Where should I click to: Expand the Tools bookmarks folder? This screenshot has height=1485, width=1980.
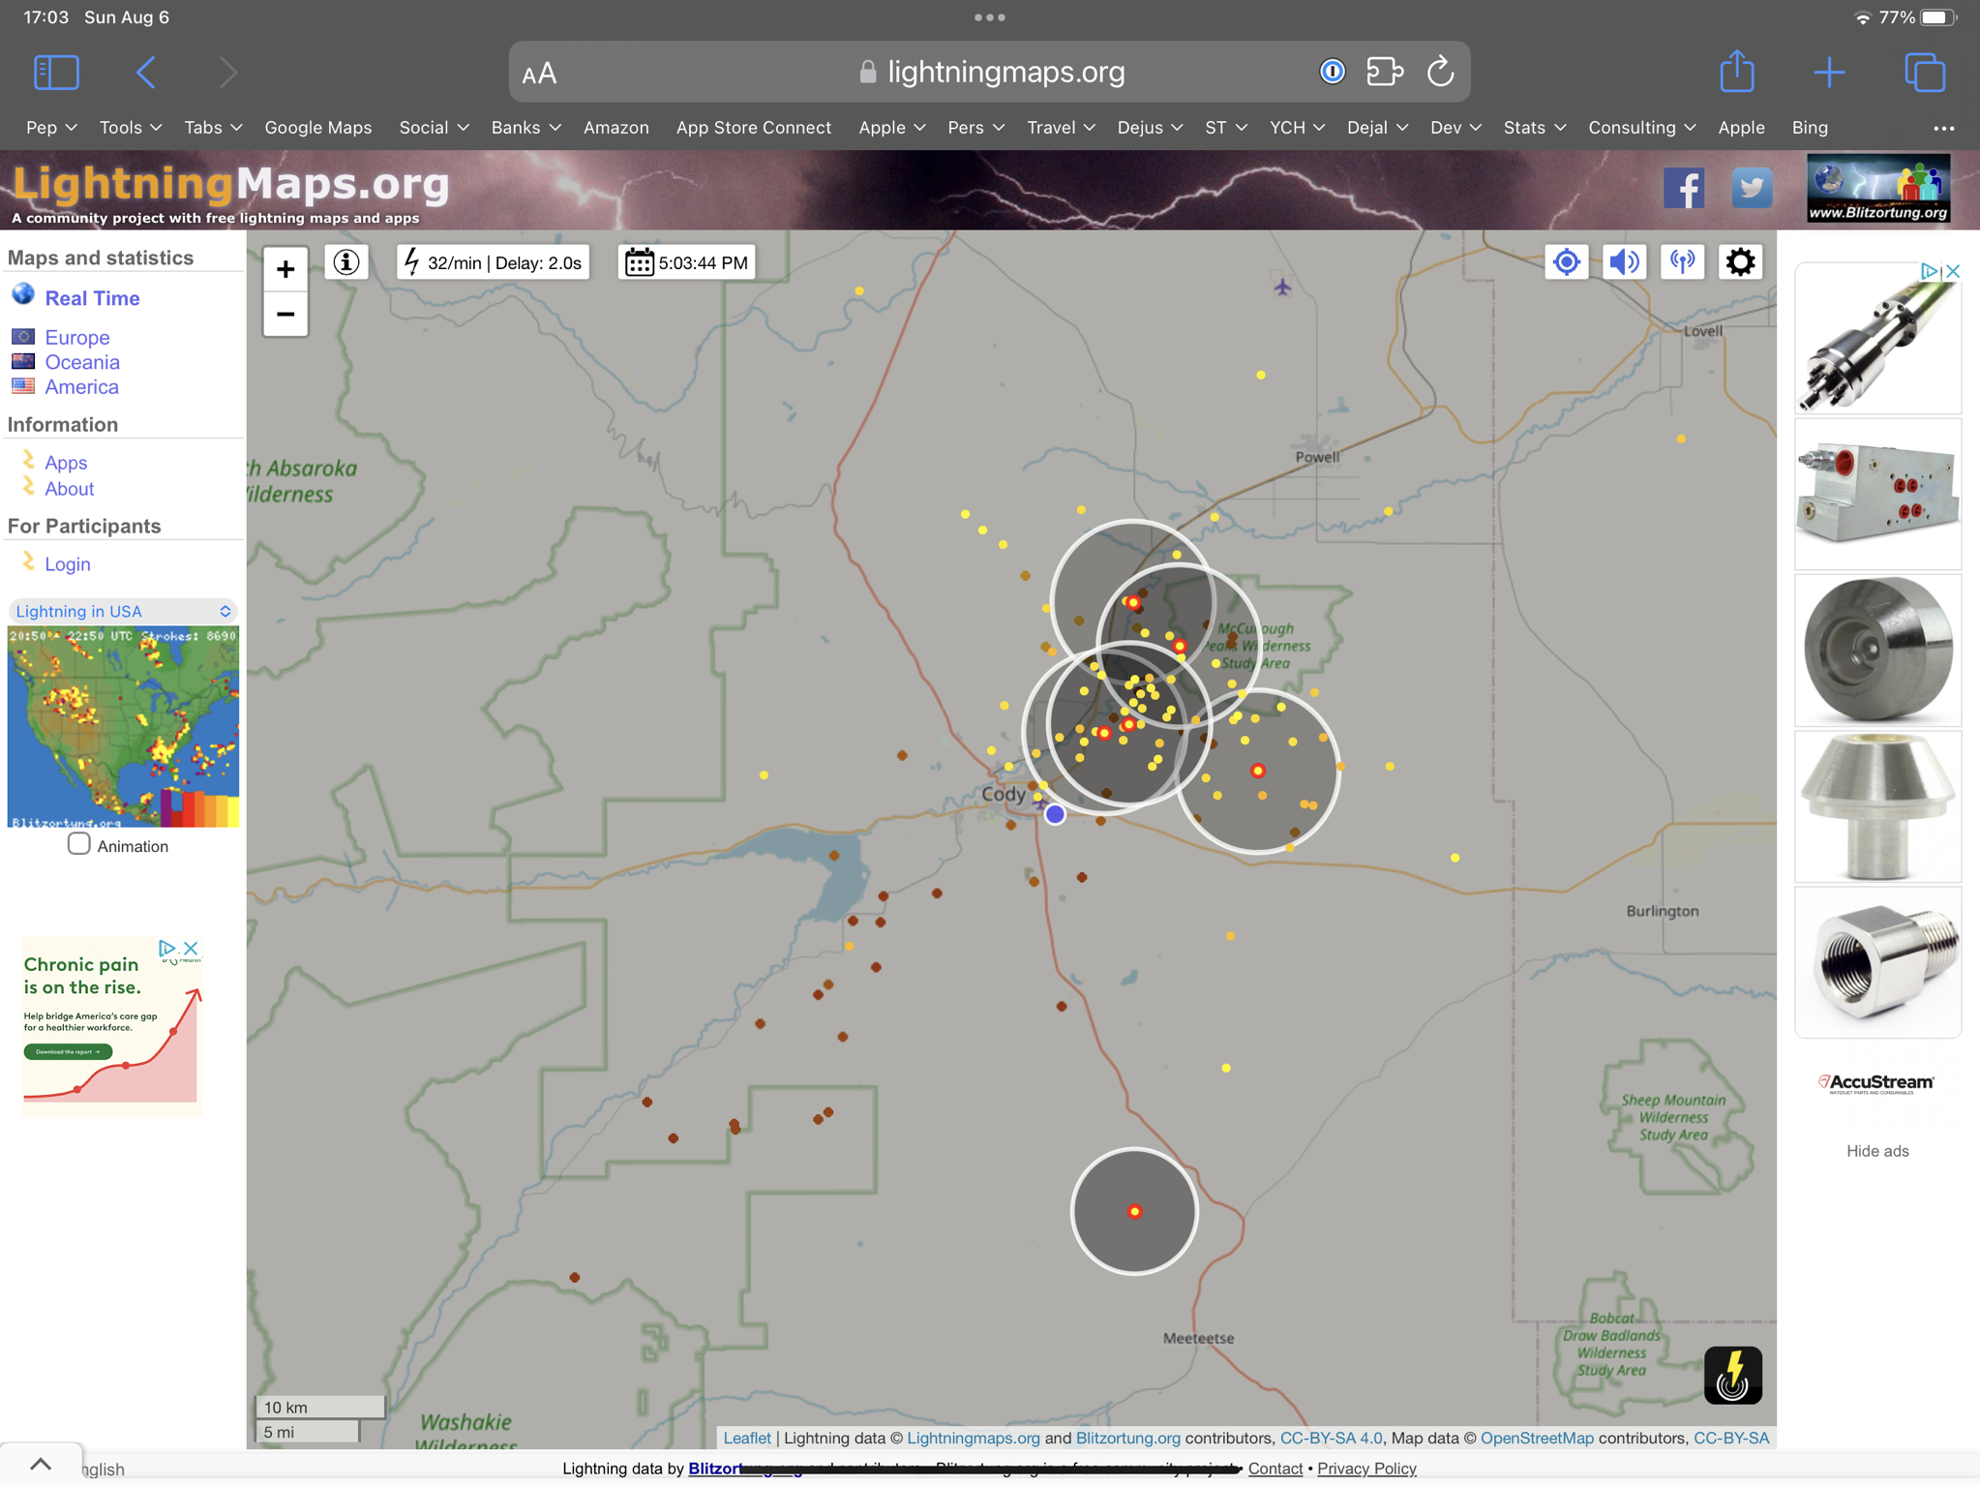click(131, 128)
